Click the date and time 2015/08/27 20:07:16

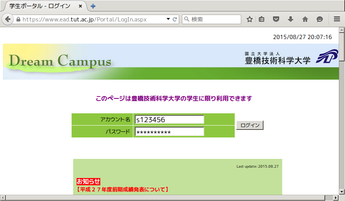click(302, 37)
